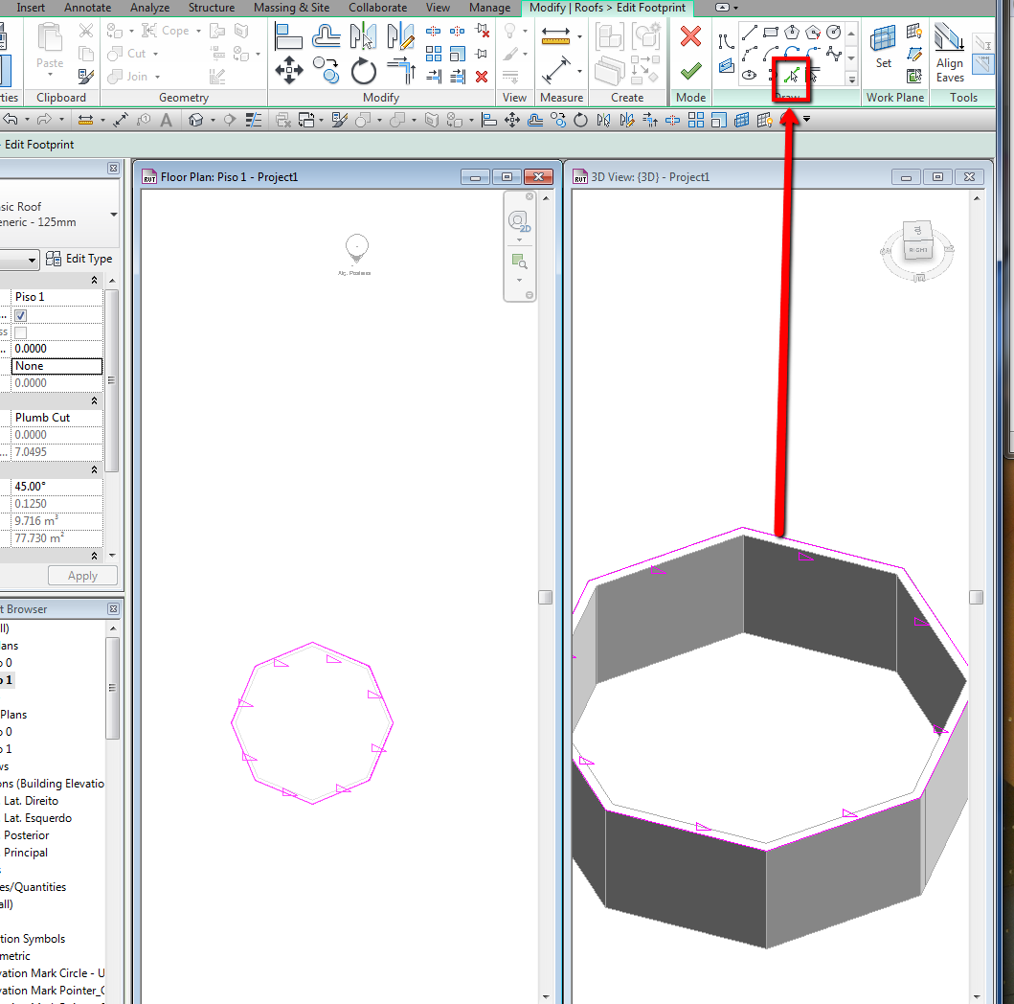Viewport: 1014px width, 1004px height.
Task: Open Lat. Direito elevation in Project Browser
Action: (x=31, y=801)
